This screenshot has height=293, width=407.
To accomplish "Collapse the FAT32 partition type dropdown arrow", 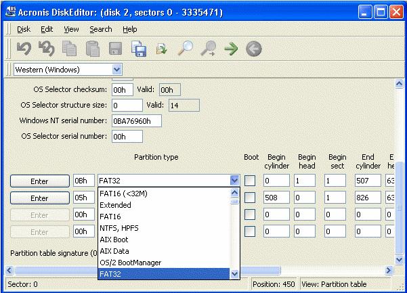I will tap(234, 181).
